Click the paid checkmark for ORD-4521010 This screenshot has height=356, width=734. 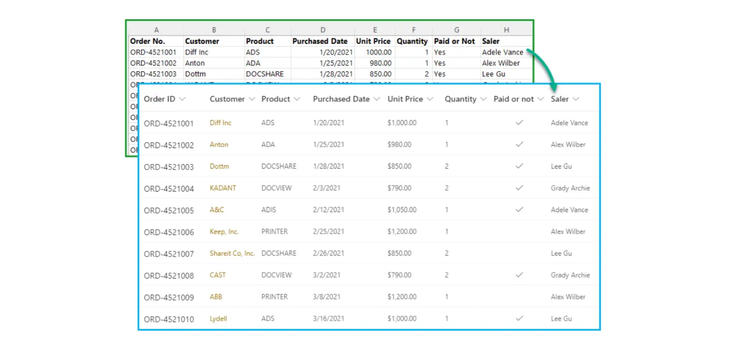[519, 319]
